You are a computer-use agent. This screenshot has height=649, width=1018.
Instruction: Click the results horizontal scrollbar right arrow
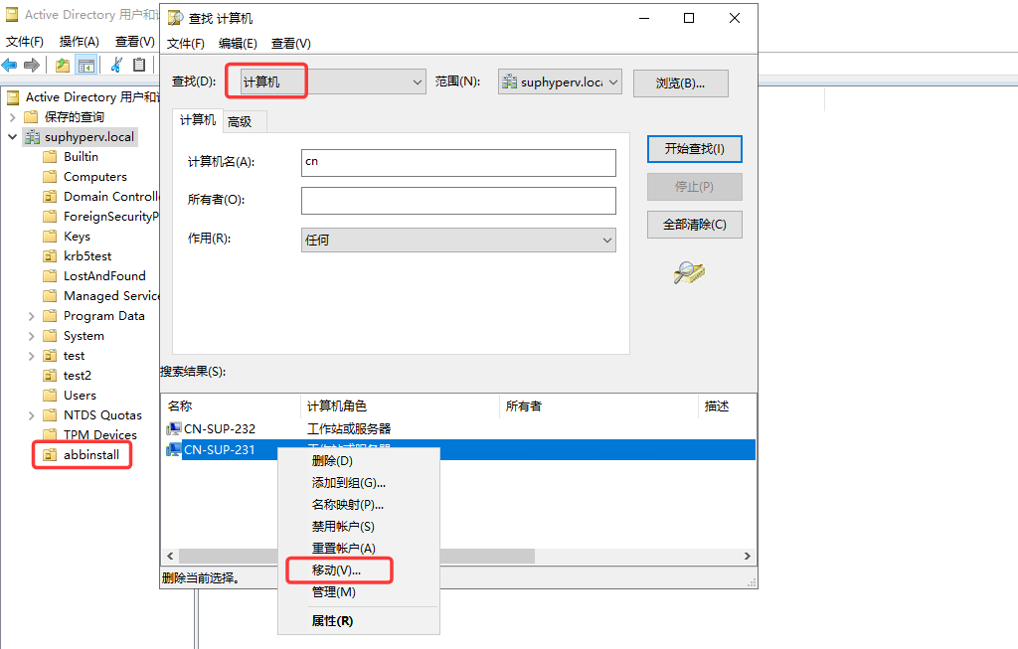click(x=748, y=557)
